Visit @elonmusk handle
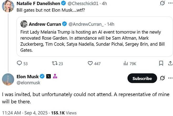Viewport: 173px width, 116px height. (x=28, y=83)
